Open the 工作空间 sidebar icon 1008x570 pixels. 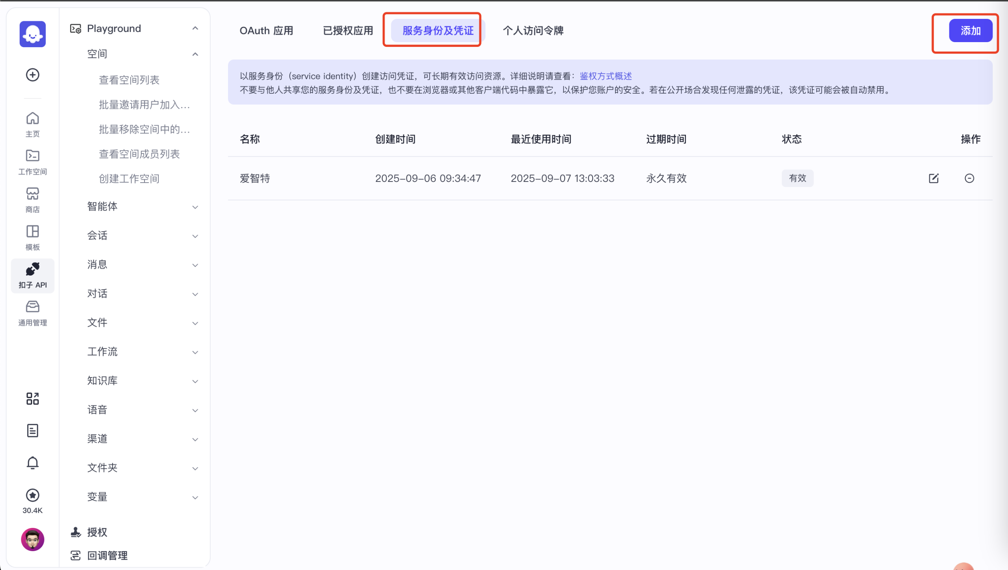coord(33,161)
